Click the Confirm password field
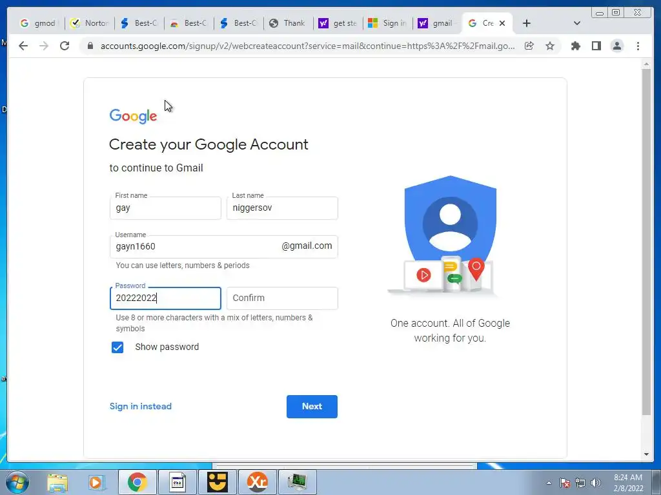The height and width of the screenshot is (495, 661). click(282, 298)
